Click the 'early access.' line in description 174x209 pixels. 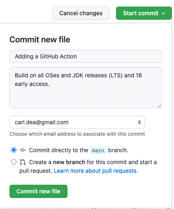32,84
